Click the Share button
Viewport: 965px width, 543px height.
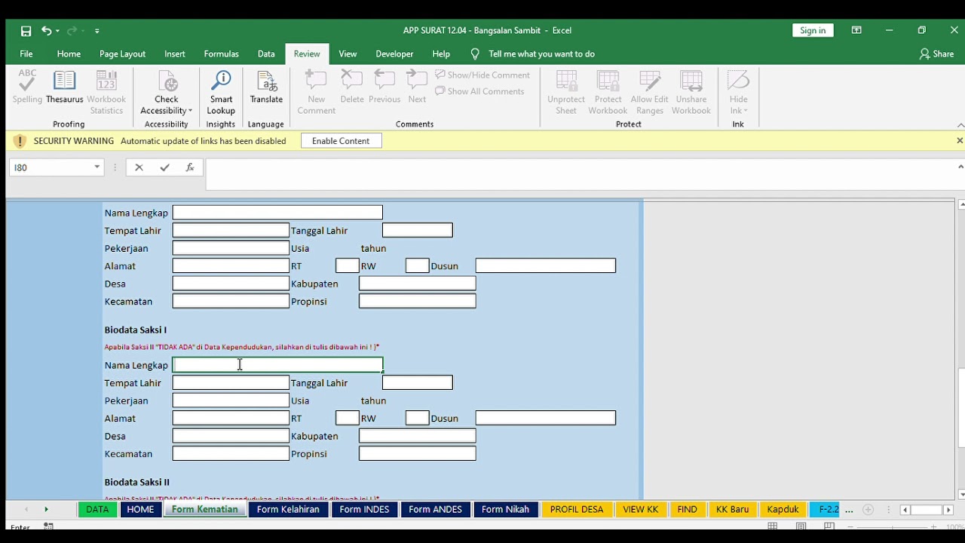pos(936,54)
